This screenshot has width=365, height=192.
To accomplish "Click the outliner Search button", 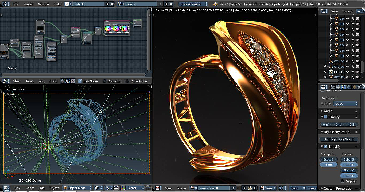I will [348, 11].
